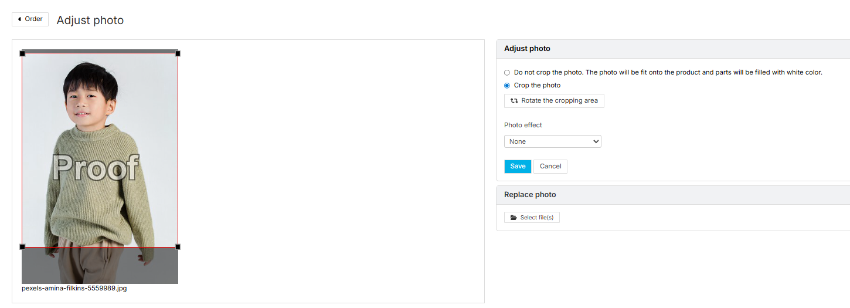Click Select file(s) to replace photo
Screen dimensions: 850x308
532,218
